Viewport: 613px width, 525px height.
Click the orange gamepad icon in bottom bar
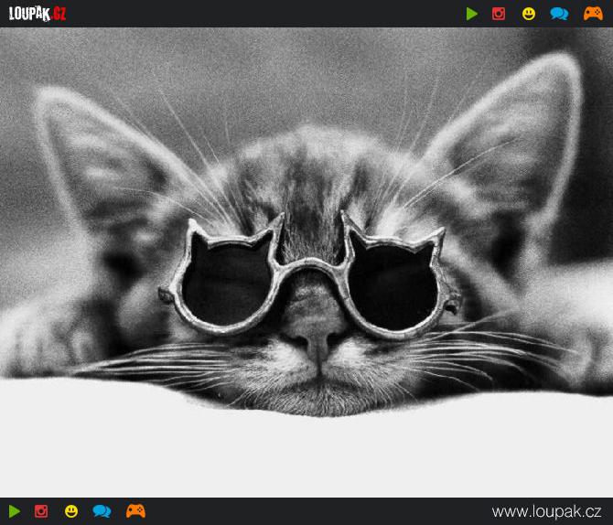[135, 511]
